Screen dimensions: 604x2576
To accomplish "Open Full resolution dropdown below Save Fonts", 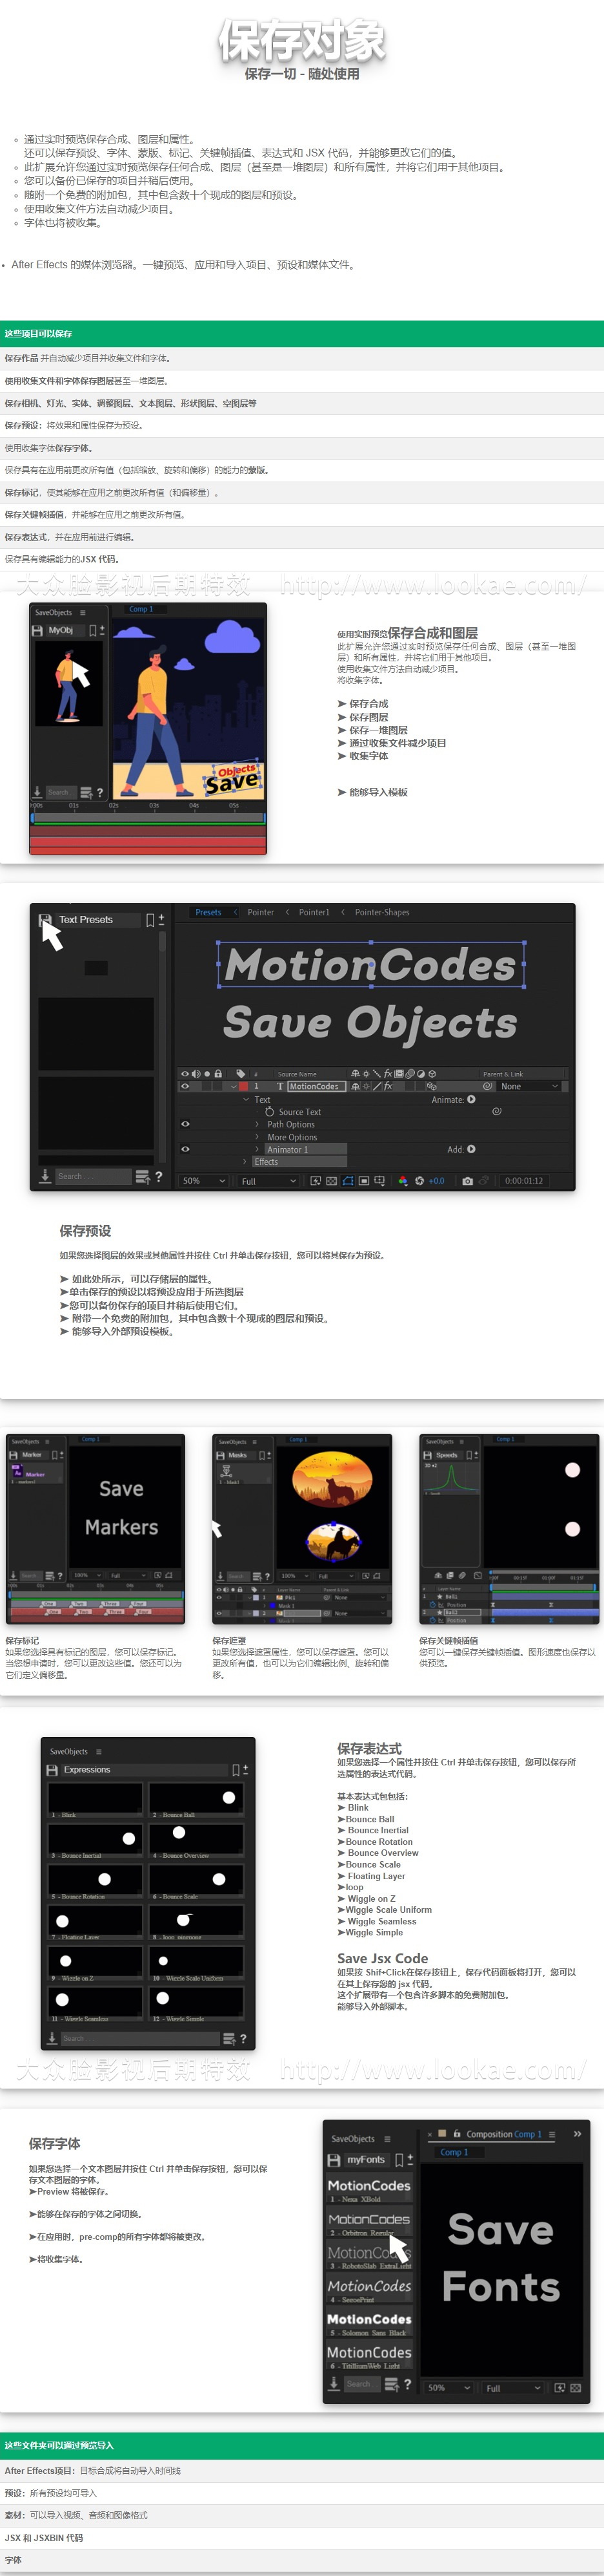I will click(x=513, y=2387).
